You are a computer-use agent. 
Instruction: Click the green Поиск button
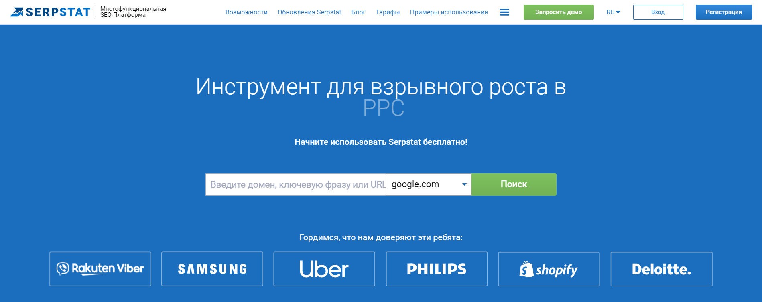tap(514, 184)
